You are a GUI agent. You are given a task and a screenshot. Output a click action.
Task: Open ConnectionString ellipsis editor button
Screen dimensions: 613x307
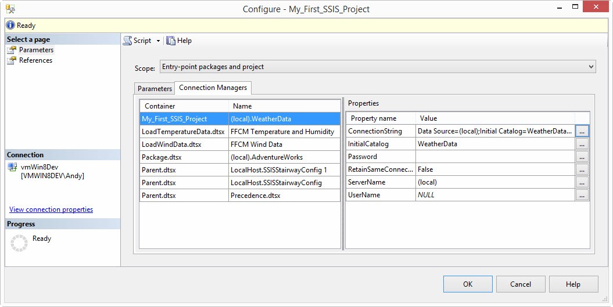(x=582, y=131)
